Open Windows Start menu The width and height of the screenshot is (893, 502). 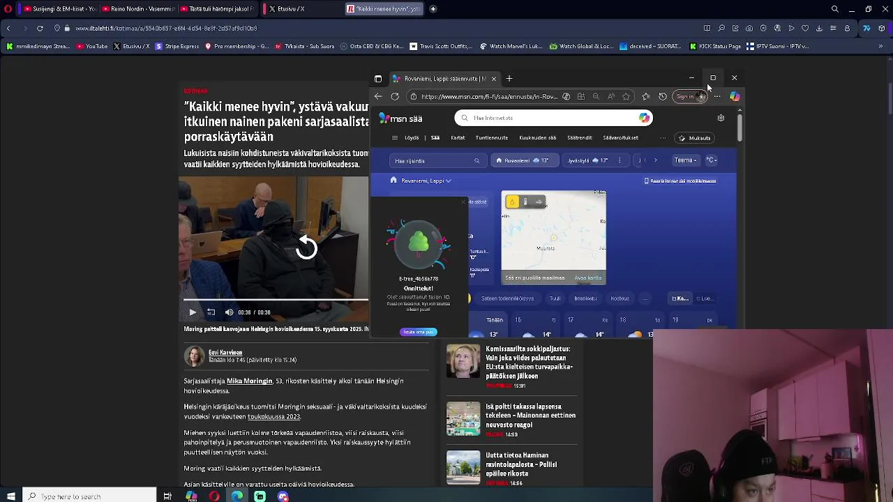click(x=10, y=496)
